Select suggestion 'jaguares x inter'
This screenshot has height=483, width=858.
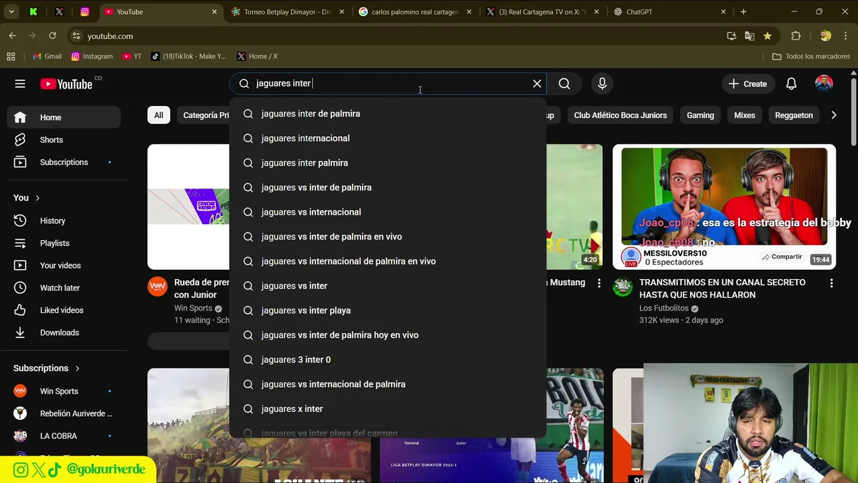[x=387, y=409]
